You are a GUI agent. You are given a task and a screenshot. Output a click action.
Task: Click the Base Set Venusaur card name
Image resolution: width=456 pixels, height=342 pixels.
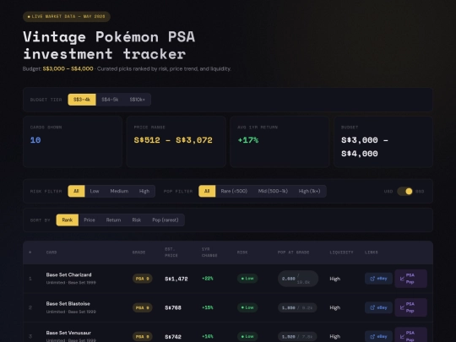point(68,333)
